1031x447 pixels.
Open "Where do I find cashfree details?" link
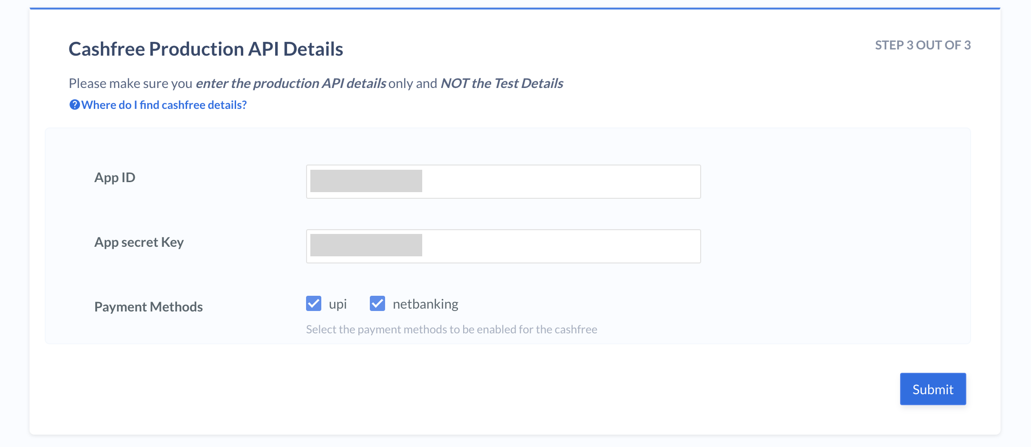[164, 105]
